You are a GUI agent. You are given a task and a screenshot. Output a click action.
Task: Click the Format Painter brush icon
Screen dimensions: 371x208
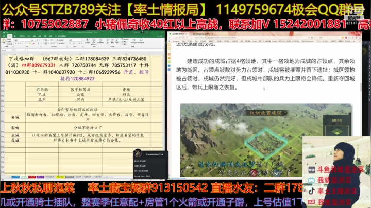(7, 44)
